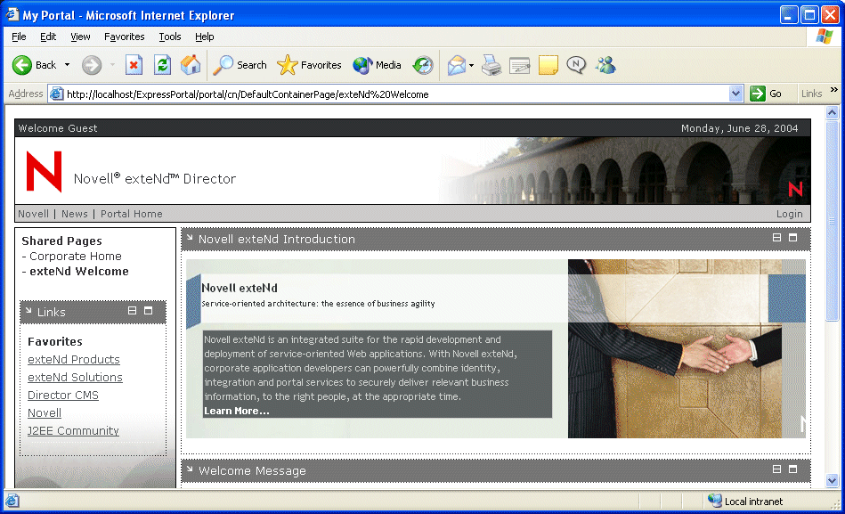Viewport: 845px width, 514px height.
Task: Open the Edit menu
Action: (48, 37)
